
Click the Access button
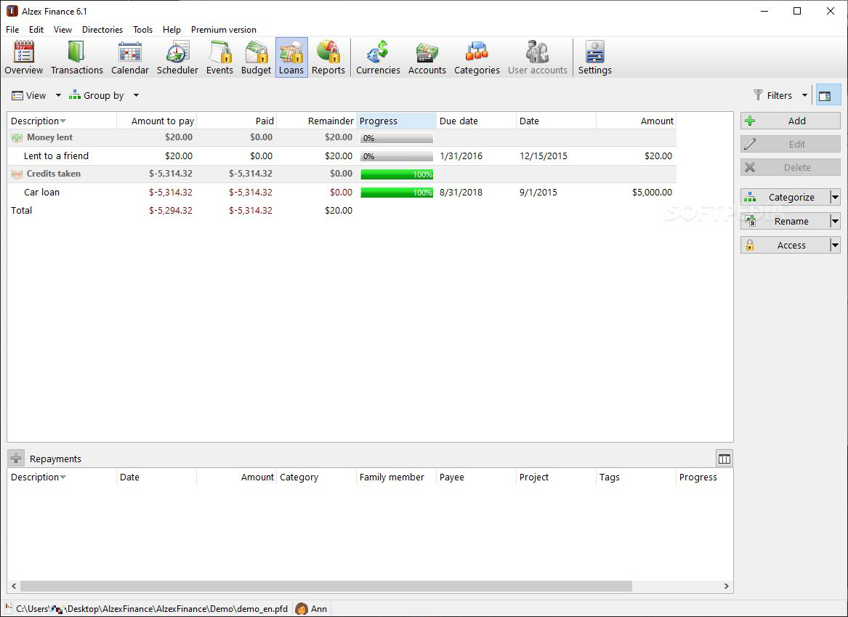[785, 245]
